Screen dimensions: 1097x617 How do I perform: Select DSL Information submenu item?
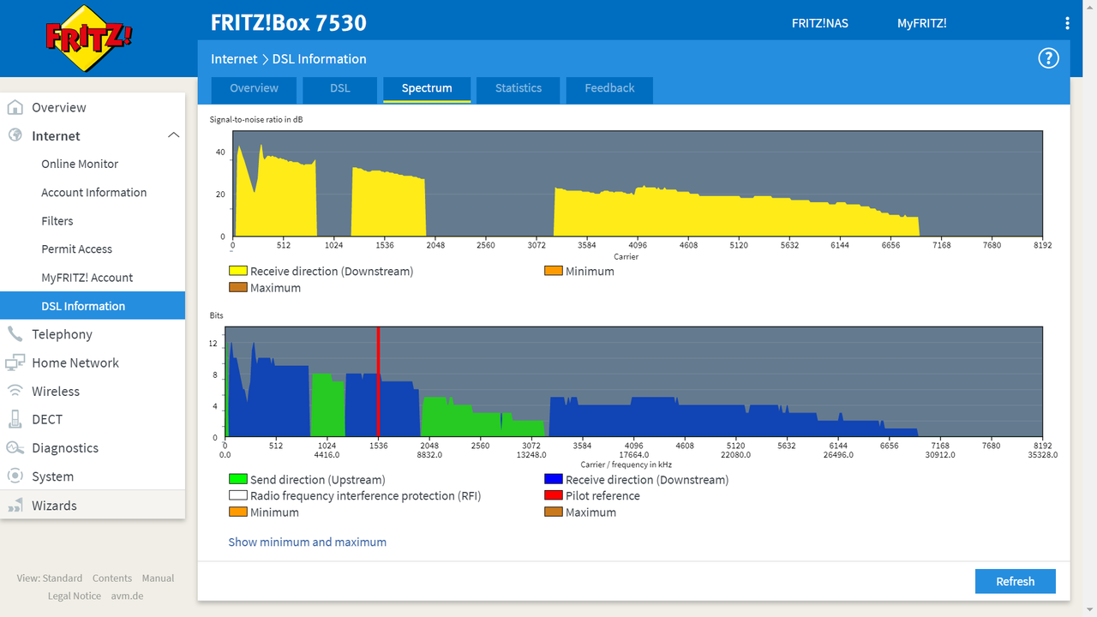click(93, 306)
